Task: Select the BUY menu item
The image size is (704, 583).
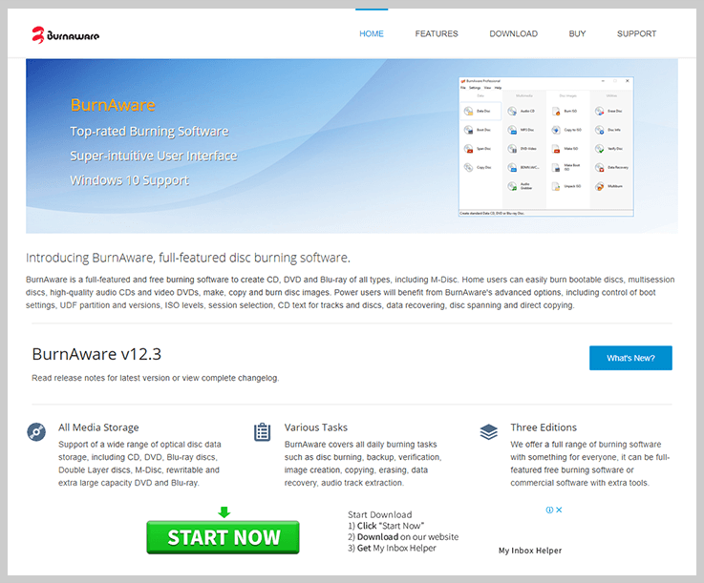Action: pos(577,33)
